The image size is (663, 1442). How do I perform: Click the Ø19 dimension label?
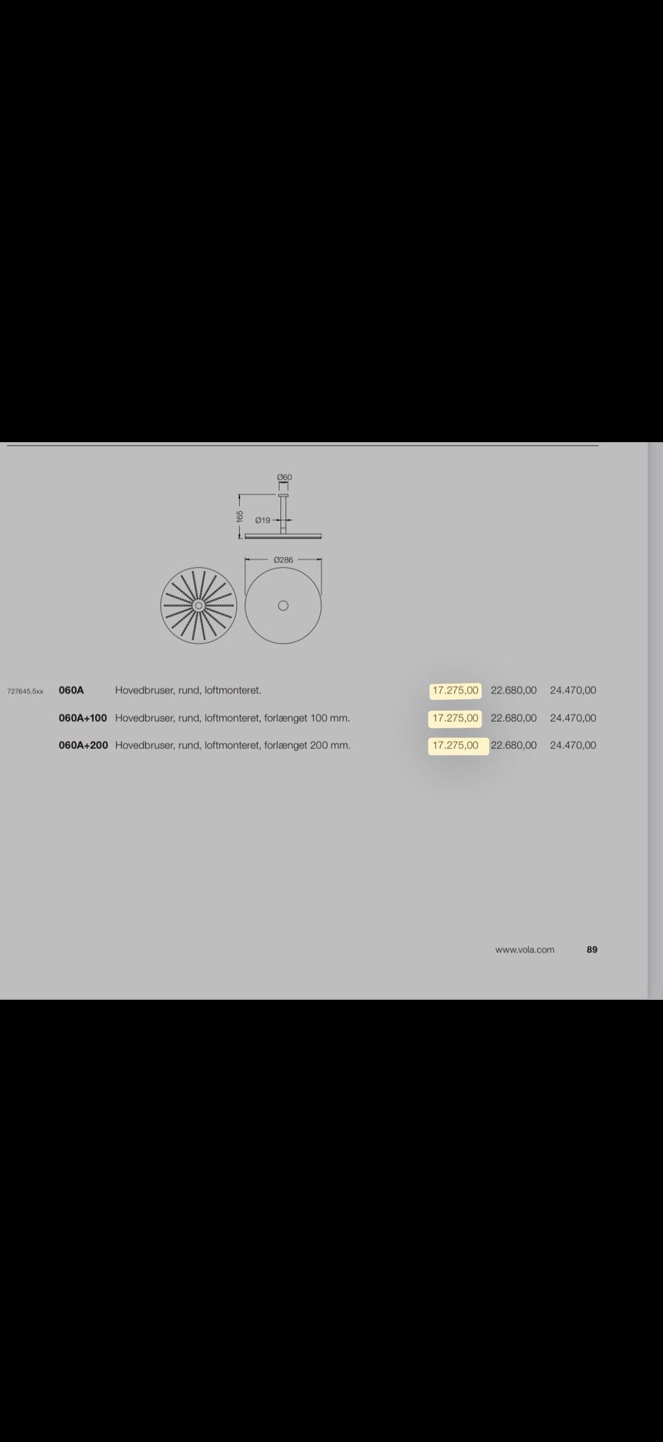point(262,520)
